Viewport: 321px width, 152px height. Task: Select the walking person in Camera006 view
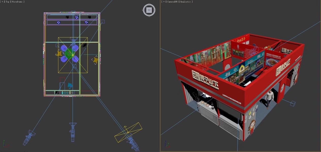pos(269,99)
